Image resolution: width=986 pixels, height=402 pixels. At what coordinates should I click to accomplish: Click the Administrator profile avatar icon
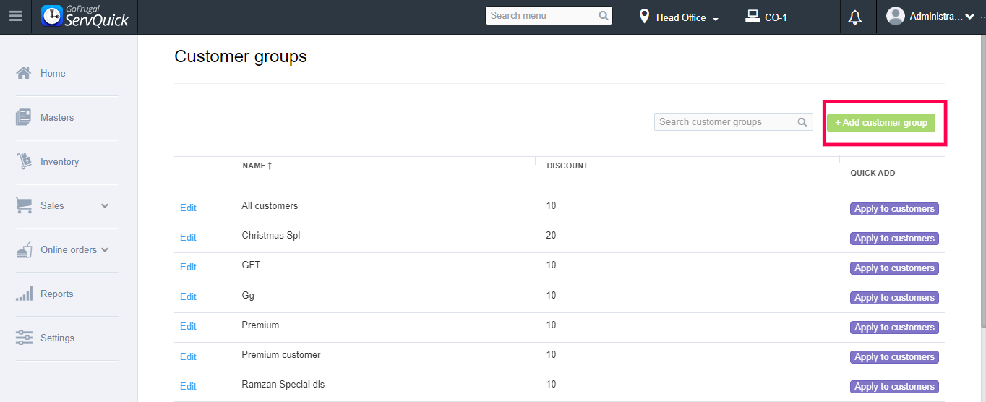896,16
